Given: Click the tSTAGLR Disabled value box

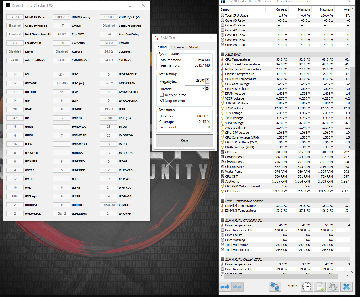Looking at the screenshot, I should tap(109, 205).
